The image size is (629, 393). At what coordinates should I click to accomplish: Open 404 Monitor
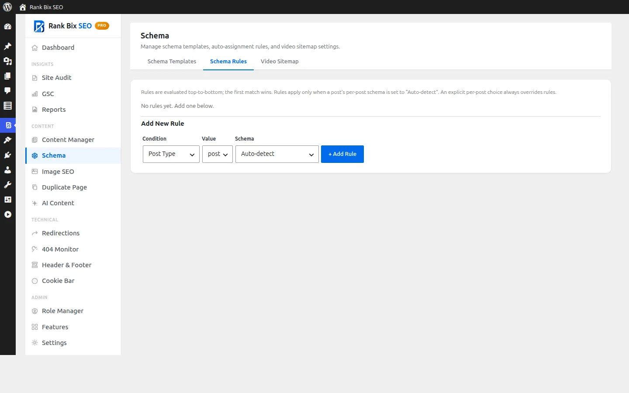tap(73, 249)
